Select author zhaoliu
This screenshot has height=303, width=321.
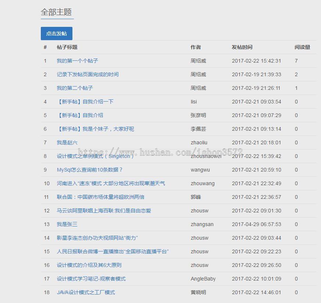click(199, 143)
